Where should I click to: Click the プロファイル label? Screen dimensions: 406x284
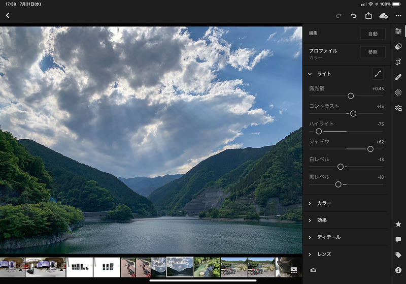(323, 51)
